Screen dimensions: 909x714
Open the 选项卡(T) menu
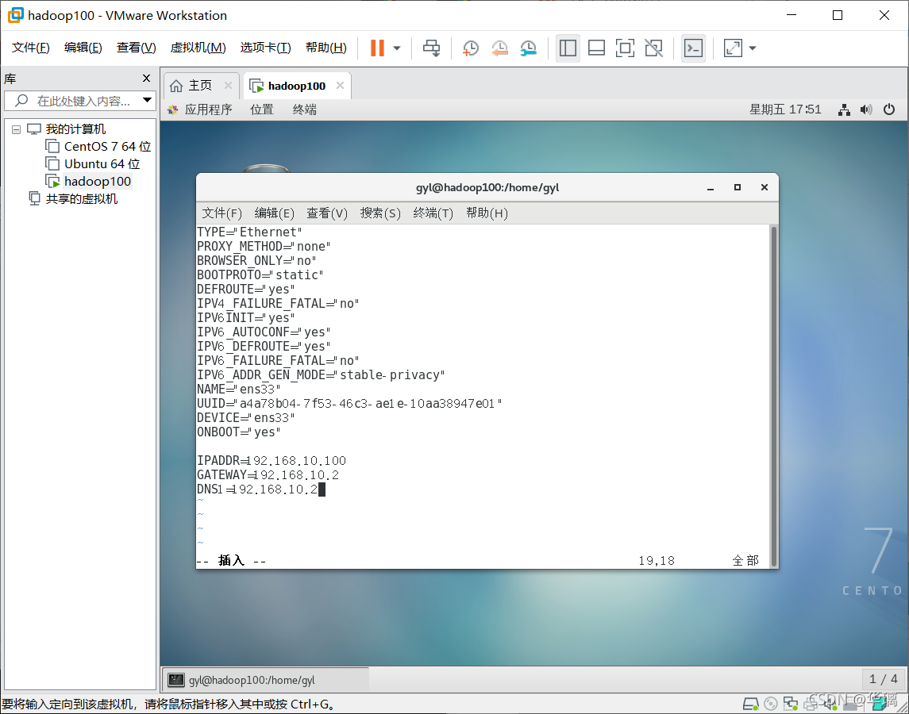265,48
